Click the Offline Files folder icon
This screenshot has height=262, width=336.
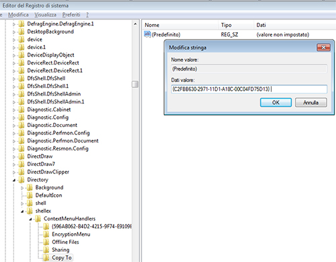46,242
